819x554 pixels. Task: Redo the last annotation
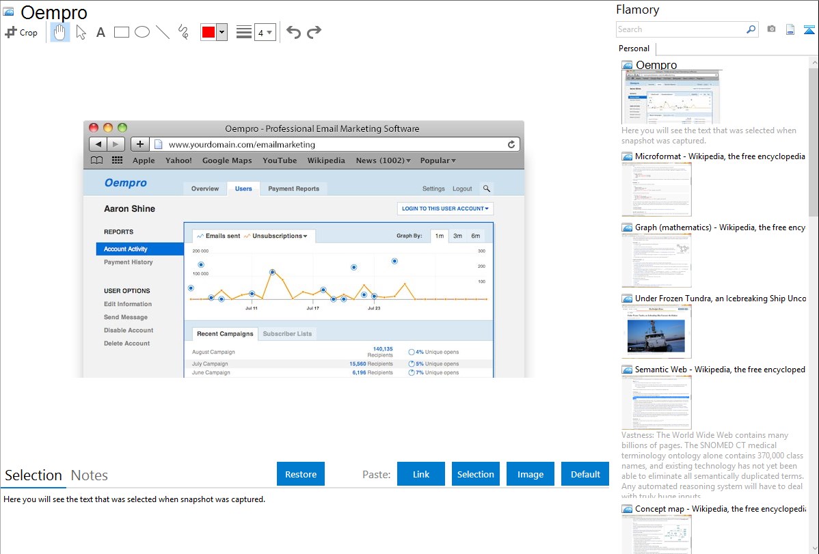314,32
